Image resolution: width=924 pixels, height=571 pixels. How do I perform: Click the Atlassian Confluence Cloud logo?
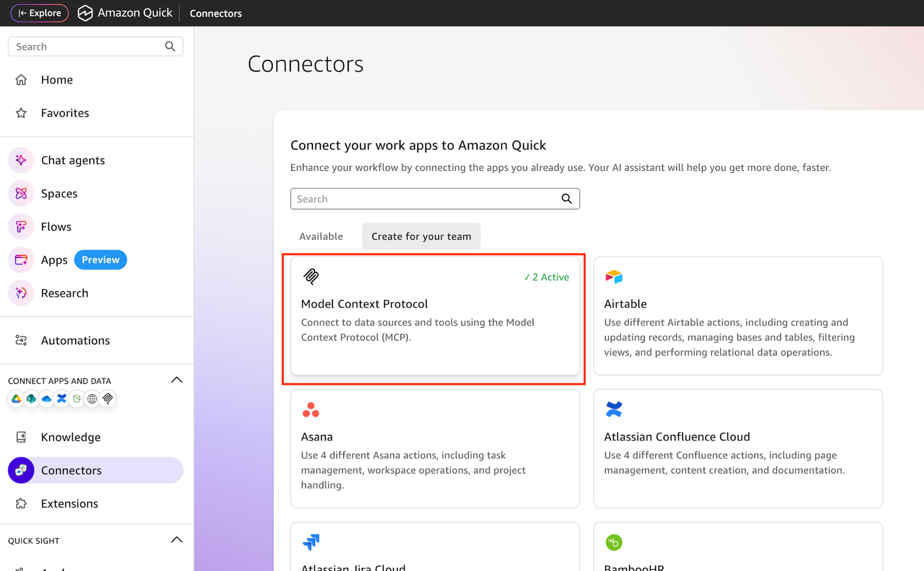614,409
